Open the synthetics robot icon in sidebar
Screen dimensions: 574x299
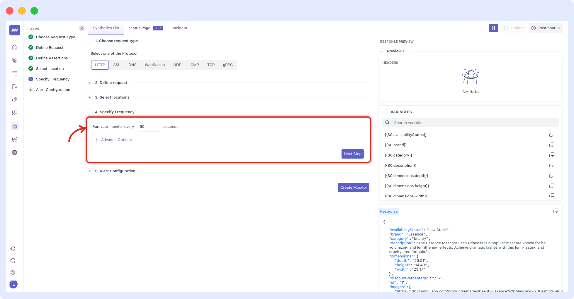pyautogui.click(x=15, y=126)
